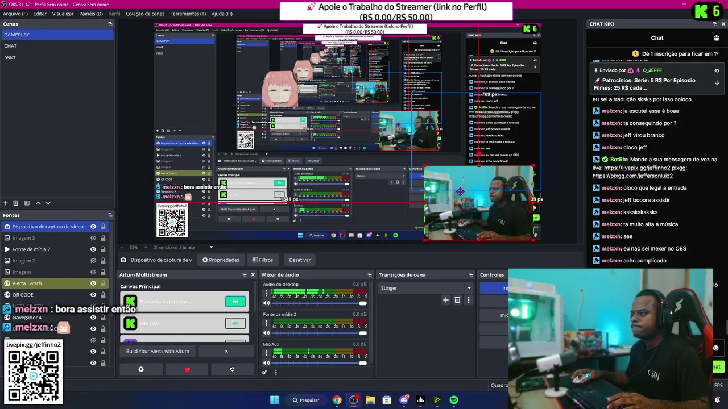Close the Aitum Multistream dock
728x409 pixels.
(x=253, y=275)
